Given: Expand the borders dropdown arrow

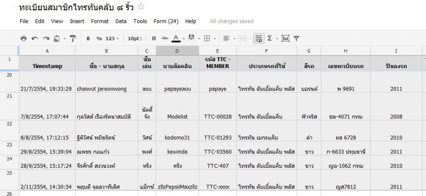Looking at the screenshot, I should 215,39.
